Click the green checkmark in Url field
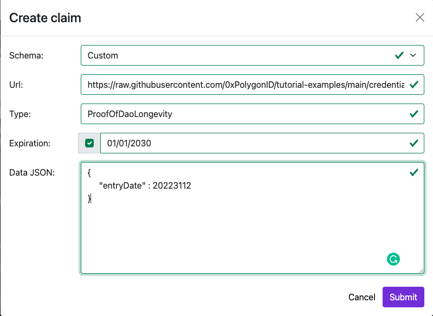This screenshot has height=316, width=433. pos(413,85)
